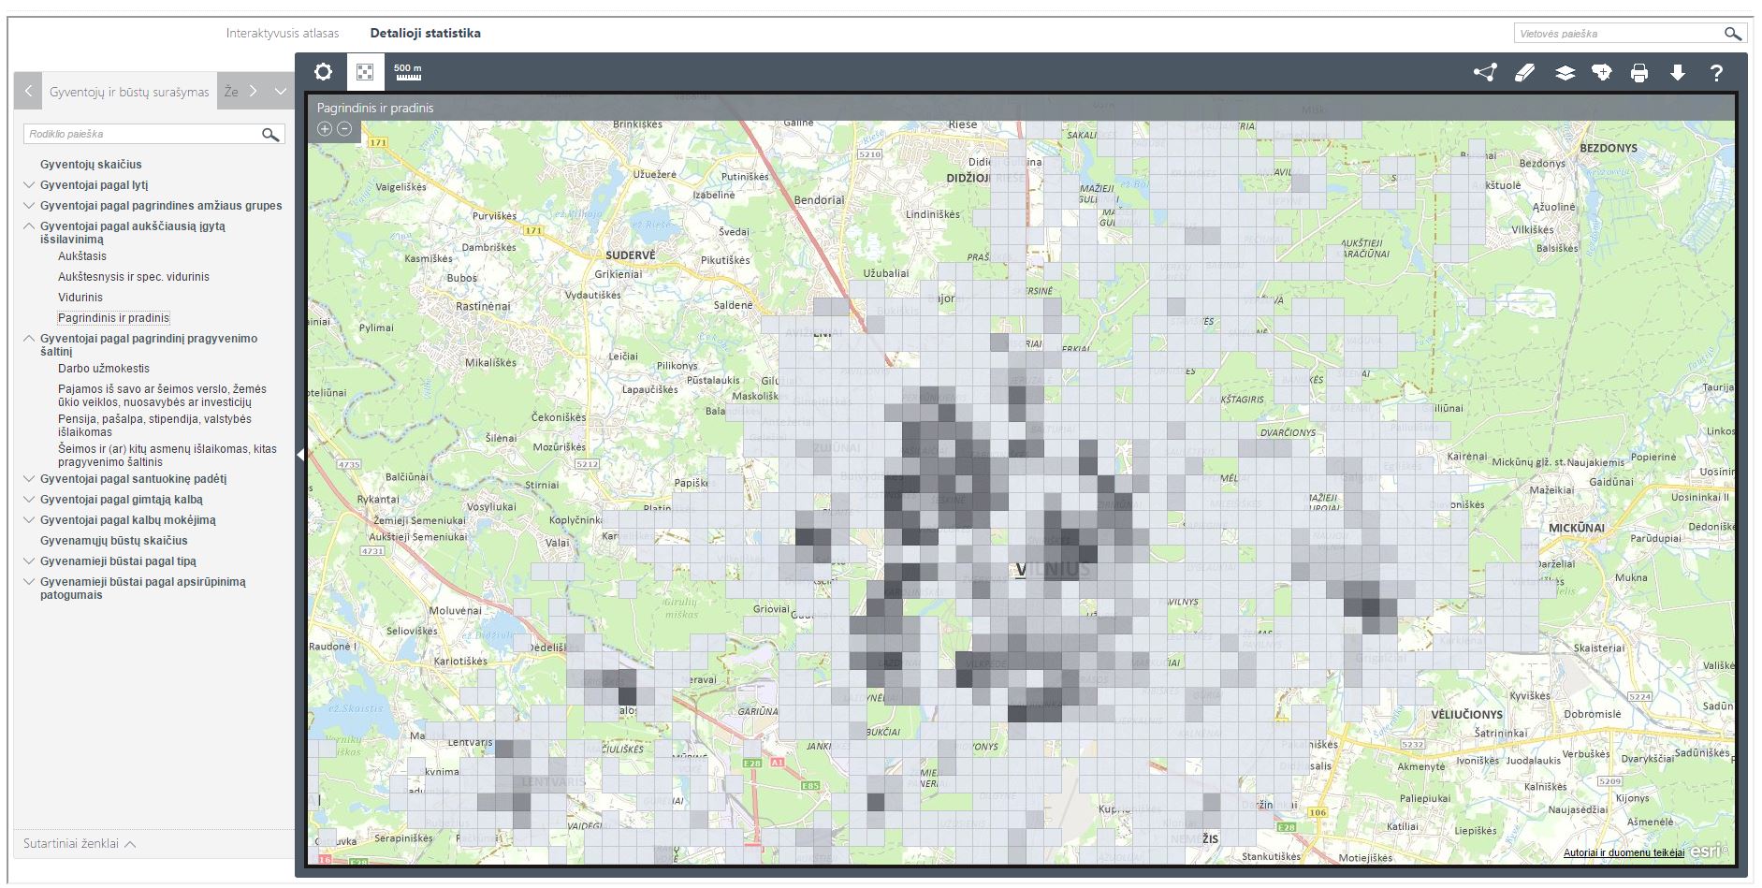Open the map layers icon
The height and width of the screenshot is (888, 1762).
[1565, 73]
